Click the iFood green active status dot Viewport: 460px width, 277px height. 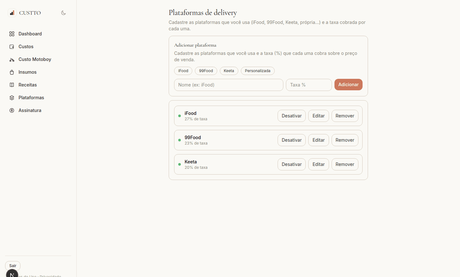(x=180, y=116)
